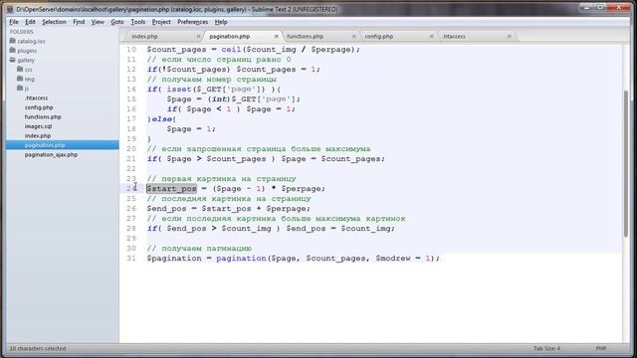Open the Edit menu
637x358 pixels.
[x=30, y=22]
